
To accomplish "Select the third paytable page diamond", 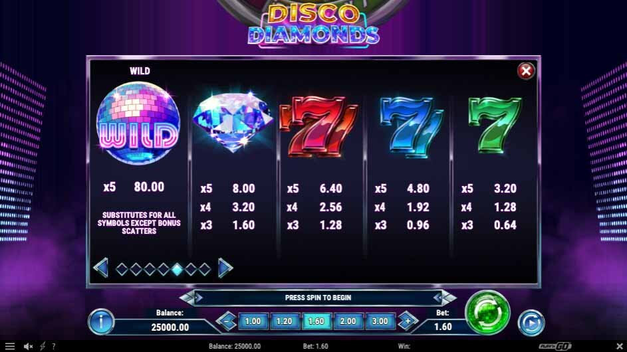I will 150,269.
